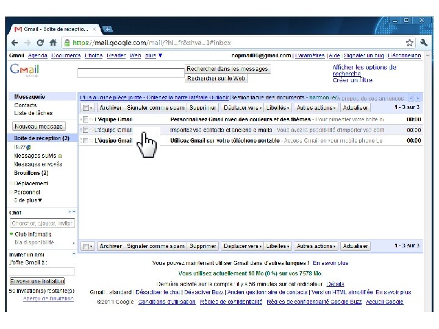Open Messages envoyés folder
Image resolution: width=439 pixels, height=329 pixels.
coord(38,164)
